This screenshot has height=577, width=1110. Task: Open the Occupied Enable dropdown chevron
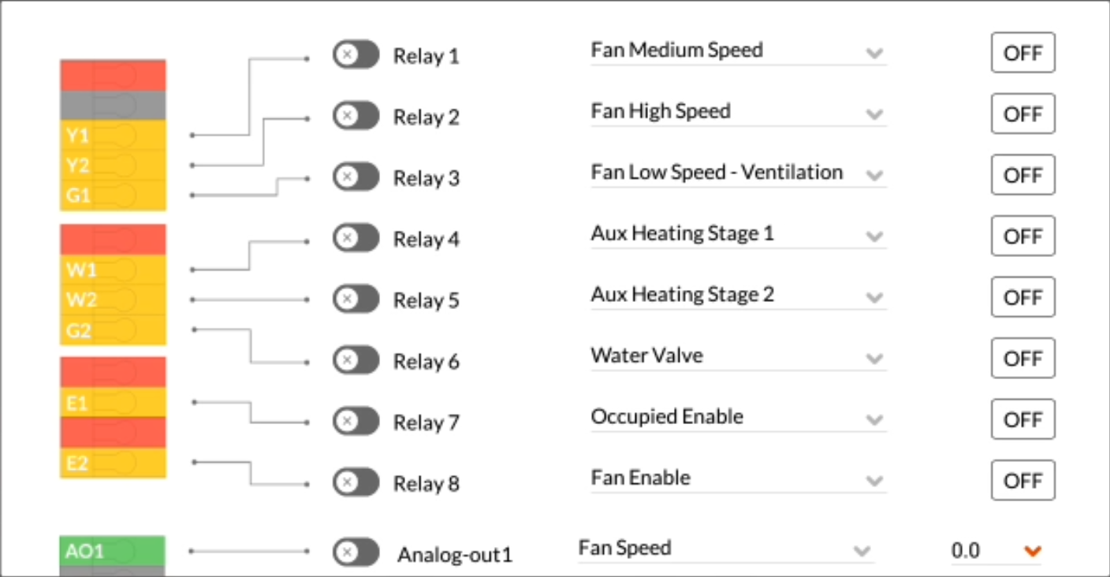pos(873,420)
